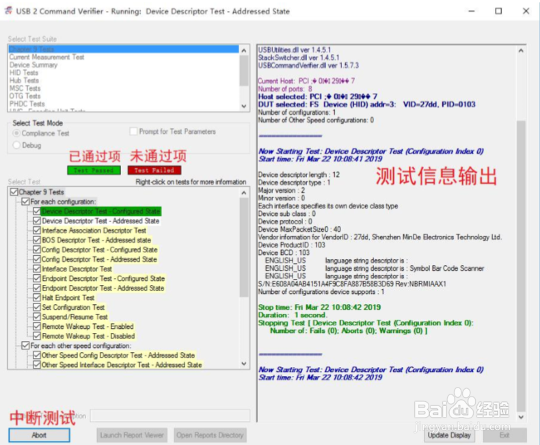Toggle Interface Association Descriptor Test checkbox

pyautogui.click(x=37, y=230)
